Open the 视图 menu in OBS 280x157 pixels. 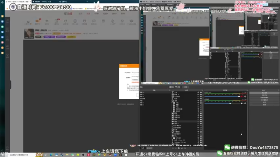[x=154, y=5]
